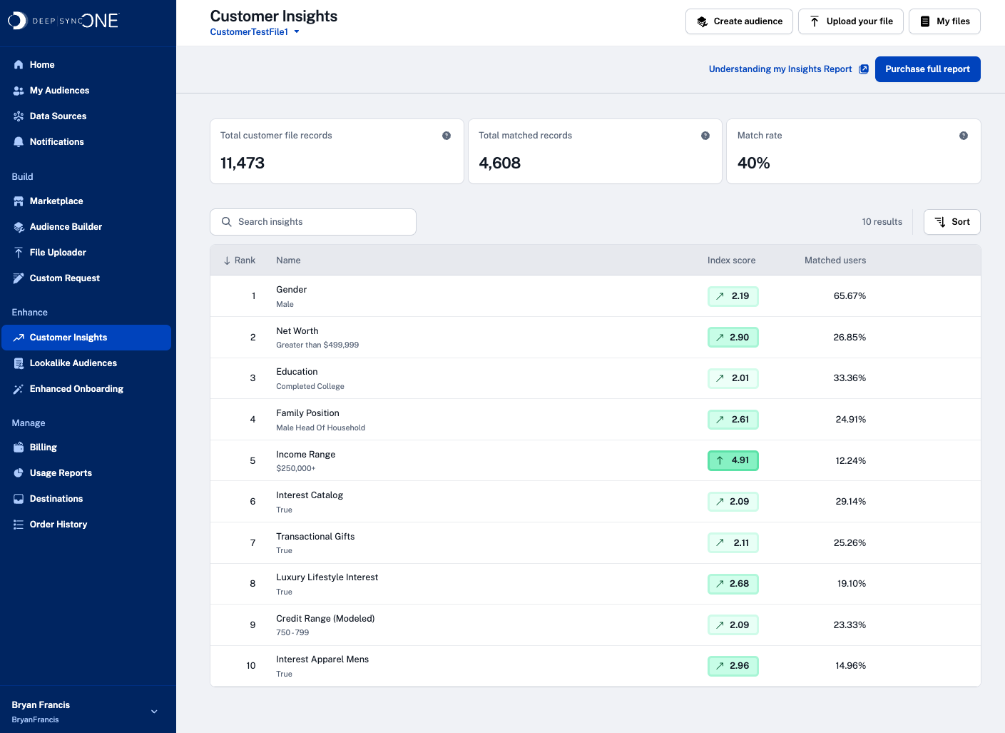The width and height of the screenshot is (1005, 733).
Task: Click the Create audience button
Action: pyautogui.click(x=738, y=21)
